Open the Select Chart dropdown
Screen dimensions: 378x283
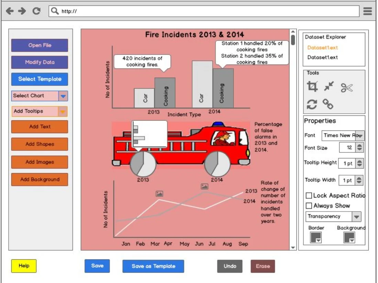40,96
